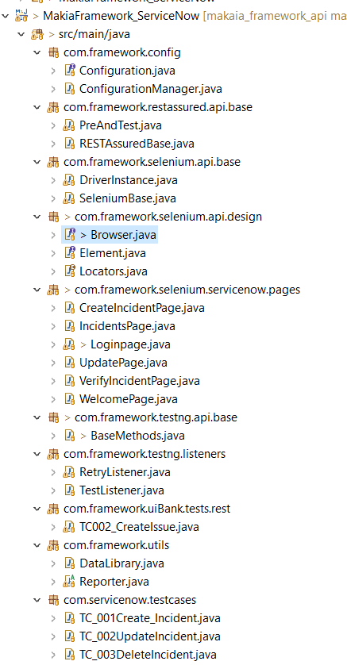Expand the TC_003DeleteIncident.java node

pyautogui.click(x=53, y=654)
